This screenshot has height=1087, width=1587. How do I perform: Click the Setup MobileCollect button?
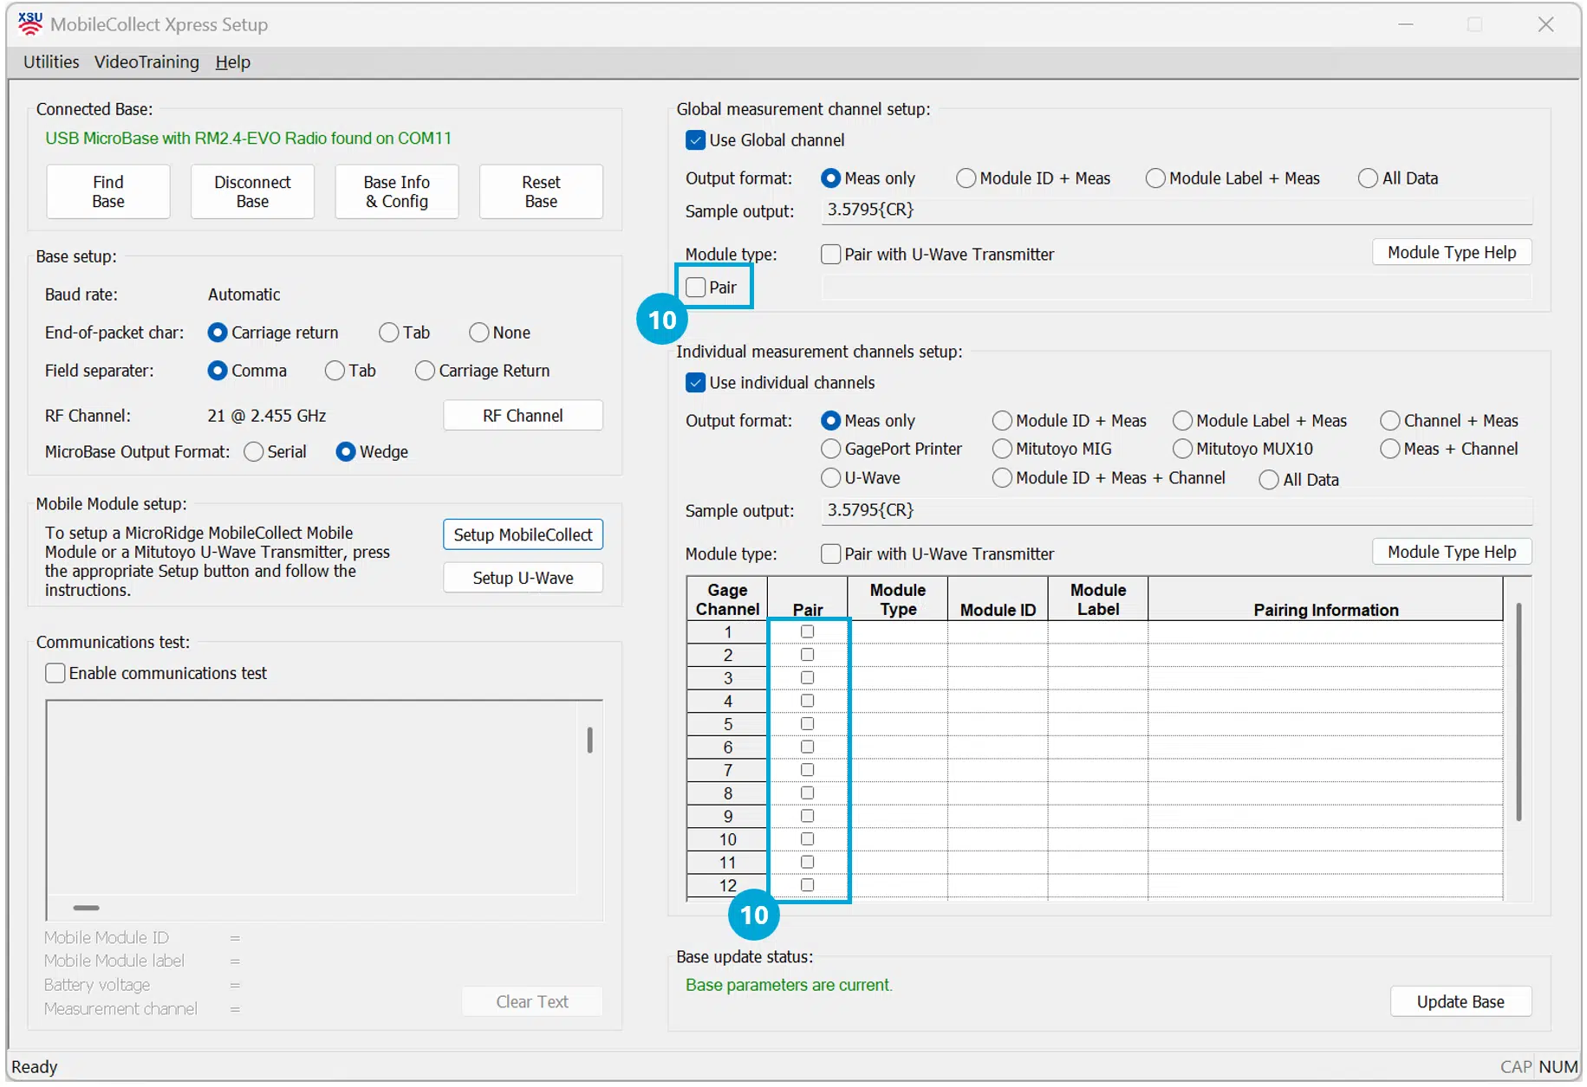point(523,534)
